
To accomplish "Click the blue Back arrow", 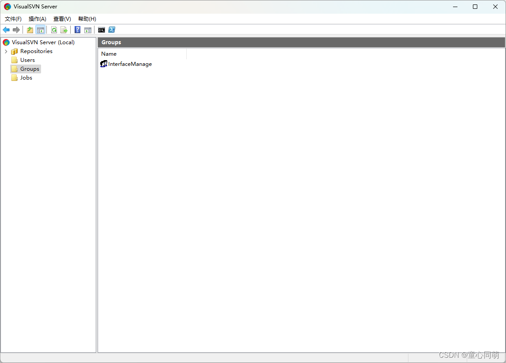I will (x=6, y=30).
